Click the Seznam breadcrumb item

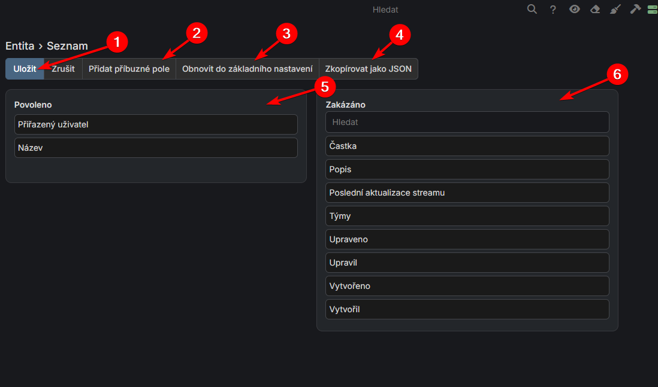tap(67, 45)
